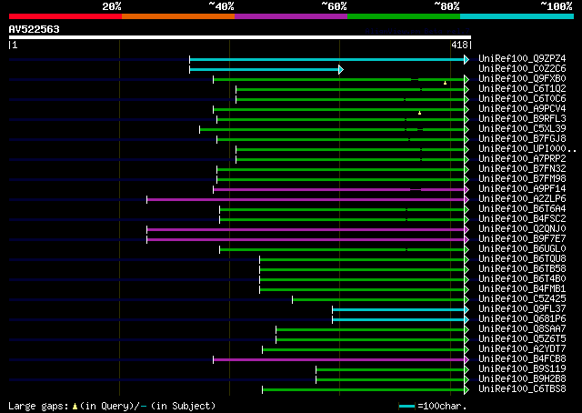Select the UniRef100_Q2QNJ0 label

click(522, 229)
